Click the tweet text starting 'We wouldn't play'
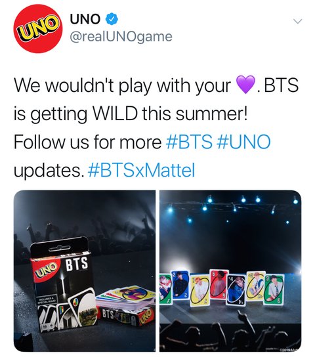Screen dimensions: 315x363 tap(156, 127)
